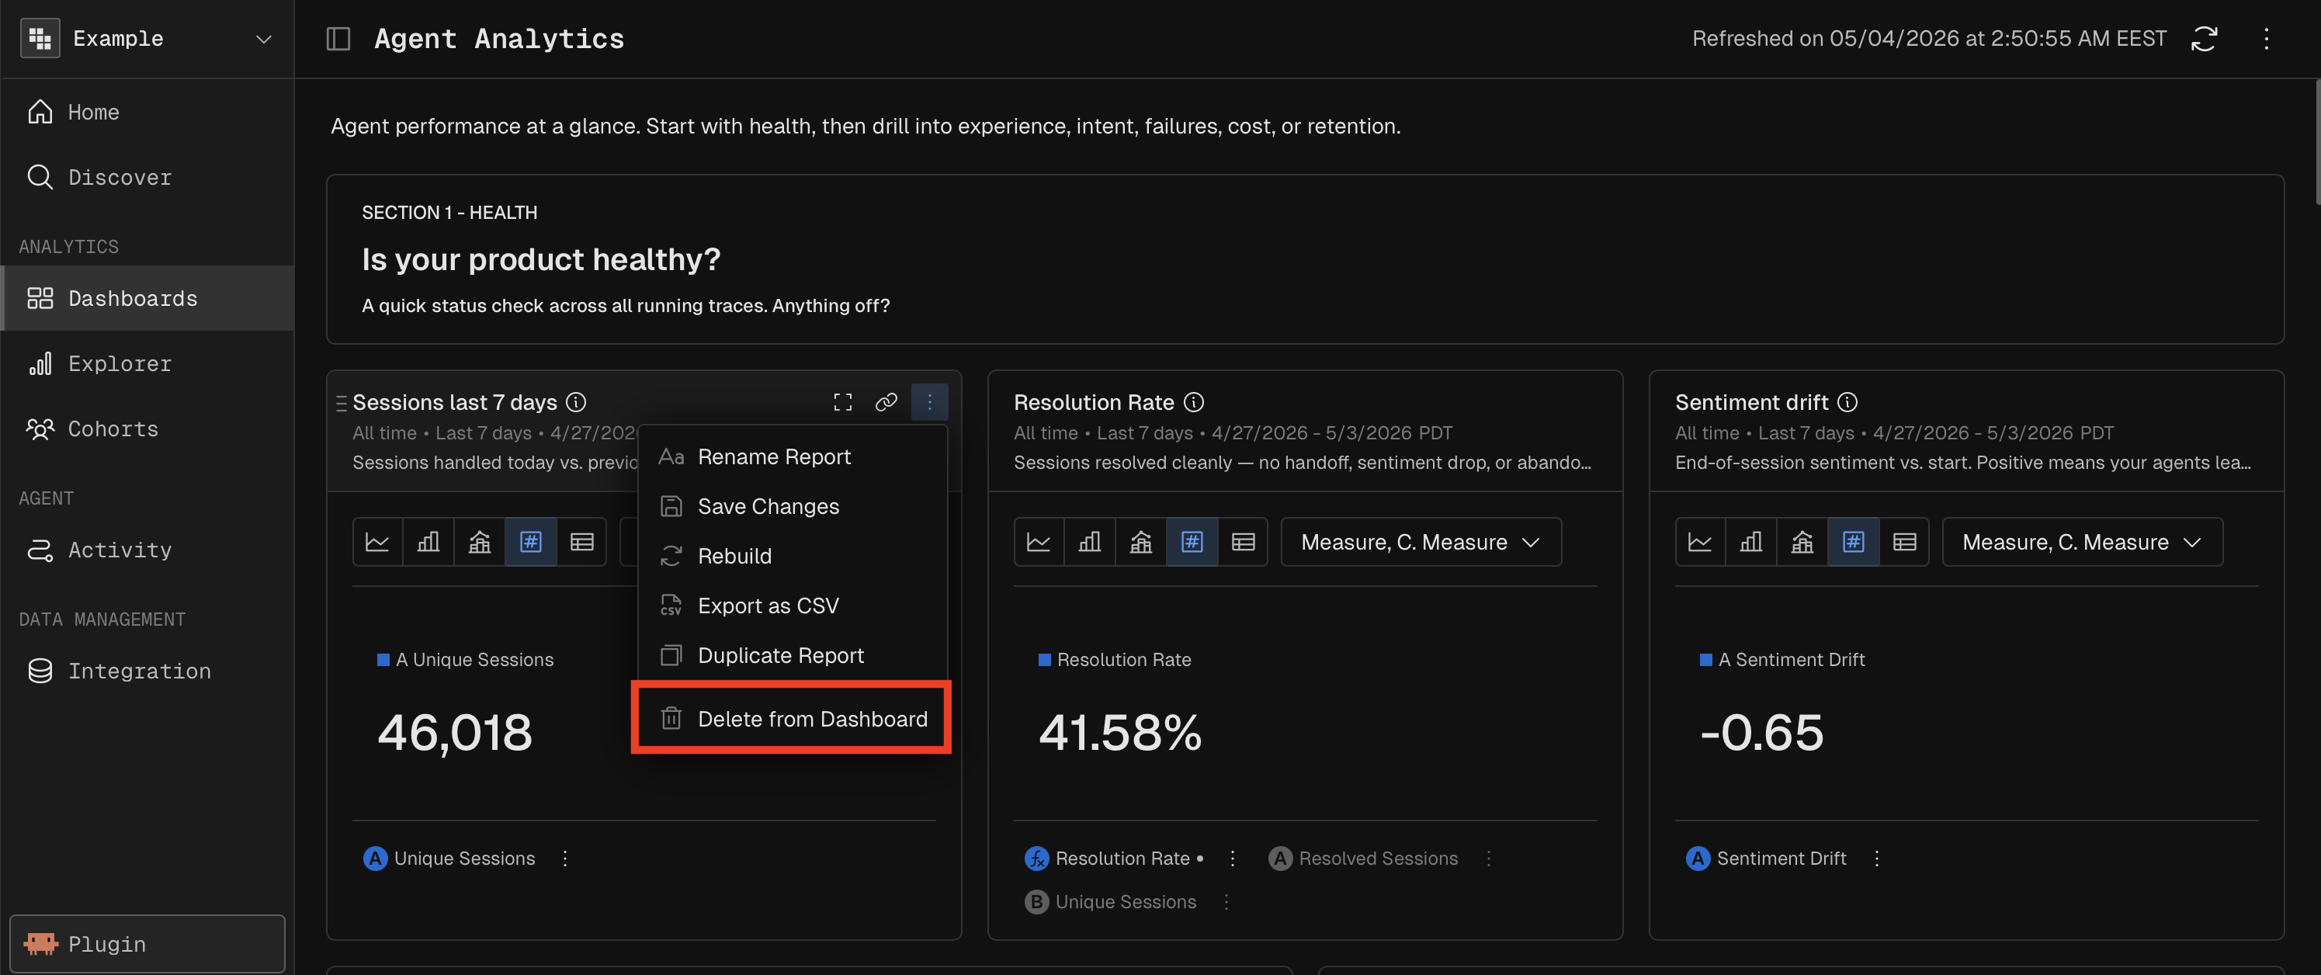This screenshot has height=975, width=2321.
Task: Open agent Activity page
Action: (147, 550)
